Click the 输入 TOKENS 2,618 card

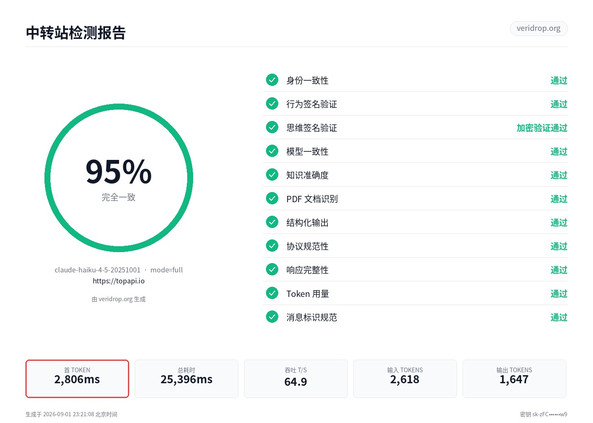point(405,379)
